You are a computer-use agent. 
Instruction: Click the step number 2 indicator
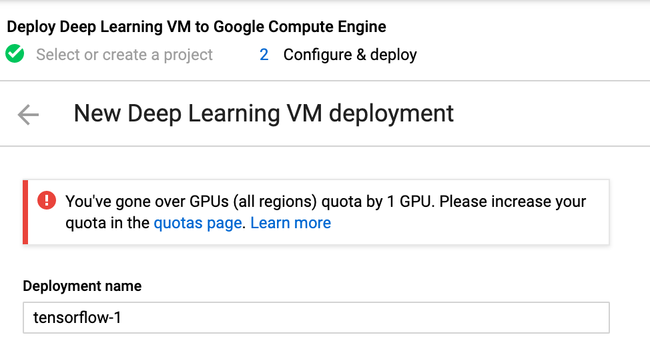264,55
